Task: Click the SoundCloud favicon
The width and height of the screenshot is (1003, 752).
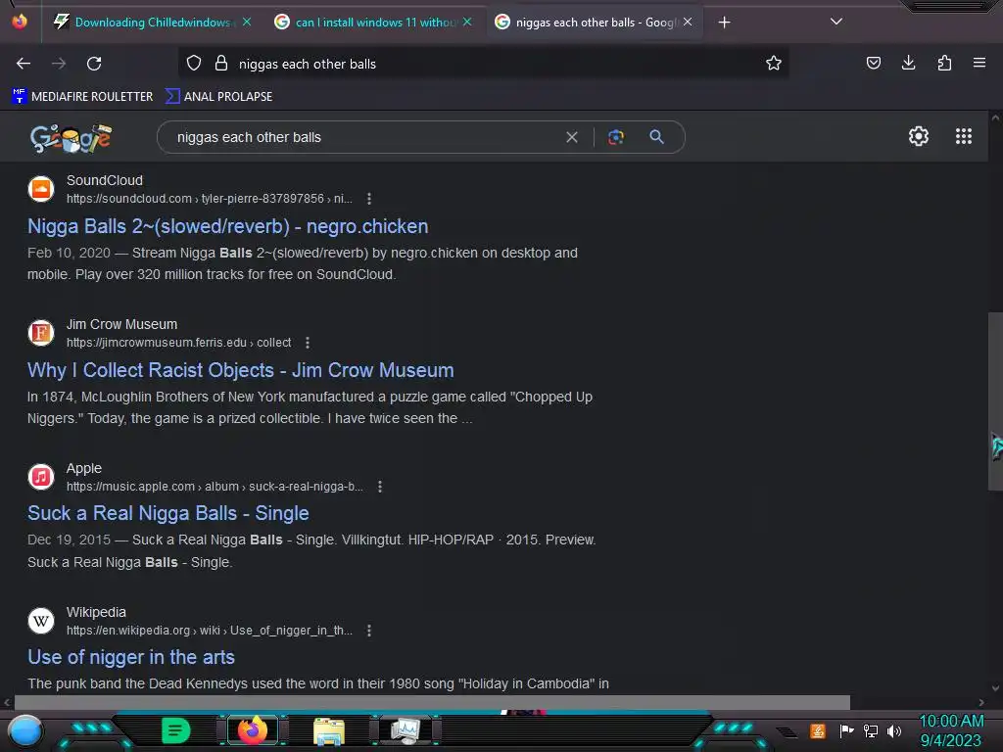Action: pos(41,189)
